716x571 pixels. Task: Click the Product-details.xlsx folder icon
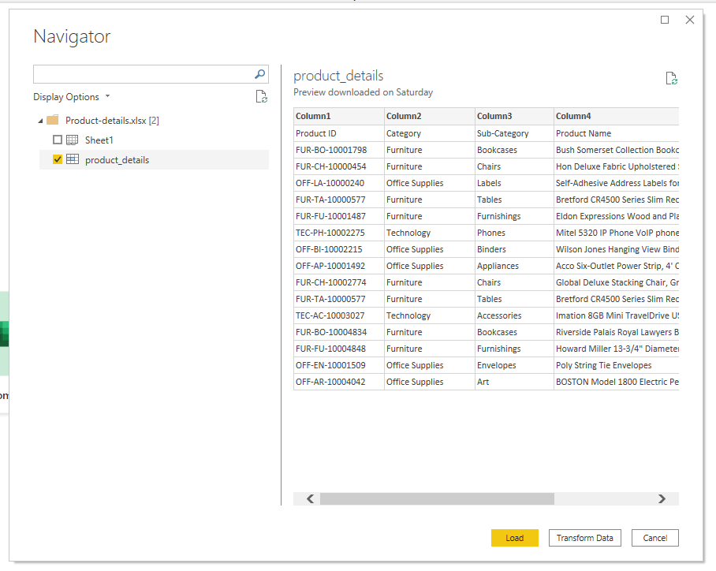[53, 120]
